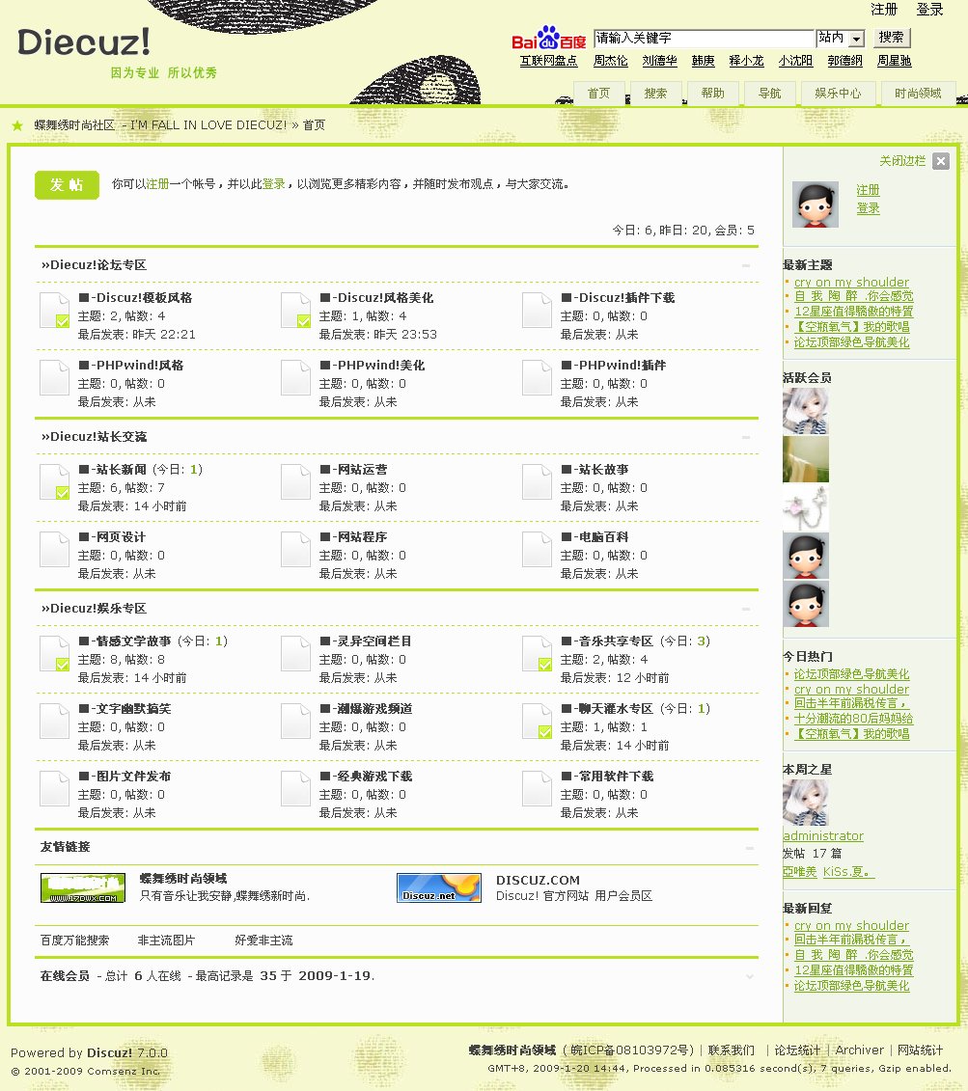Open the 网站统计 footer link
This screenshot has height=1091, width=968.
tap(920, 1050)
